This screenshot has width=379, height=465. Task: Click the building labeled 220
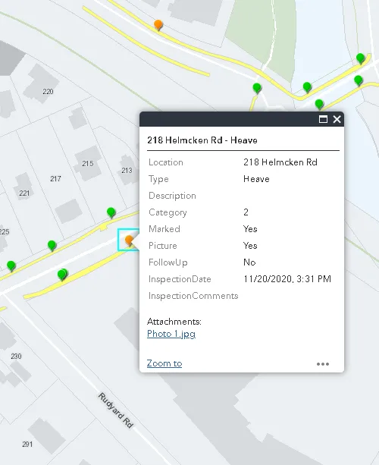[x=42, y=83]
